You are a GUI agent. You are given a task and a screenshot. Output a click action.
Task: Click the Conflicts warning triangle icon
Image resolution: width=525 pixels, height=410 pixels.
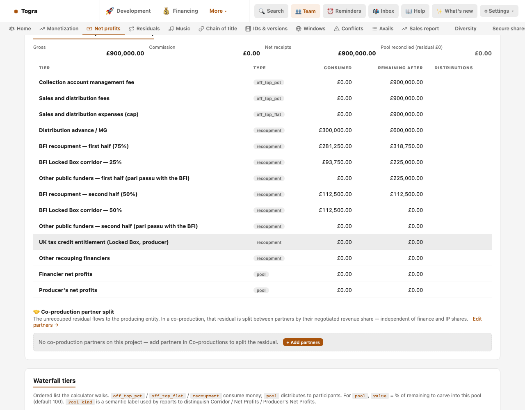(x=337, y=29)
